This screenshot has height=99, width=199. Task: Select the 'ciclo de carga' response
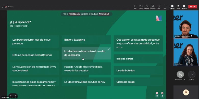(138, 59)
